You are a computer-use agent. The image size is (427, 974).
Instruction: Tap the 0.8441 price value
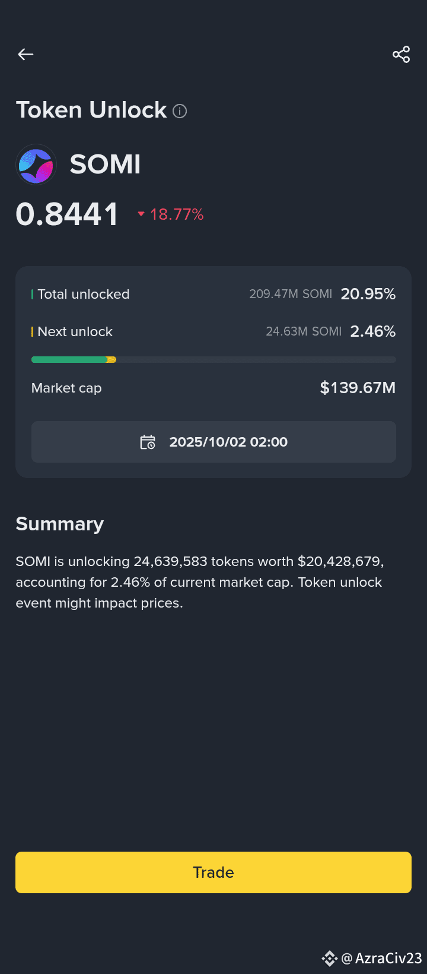click(x=67, y=214)
